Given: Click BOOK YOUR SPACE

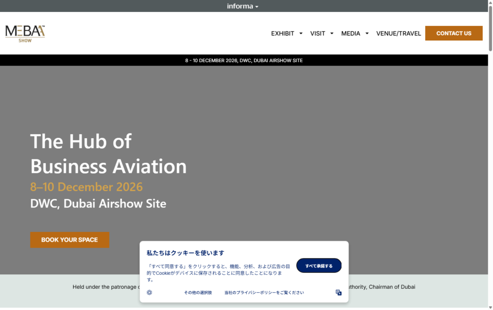Looking at the screenshot, I should (69, 240).
